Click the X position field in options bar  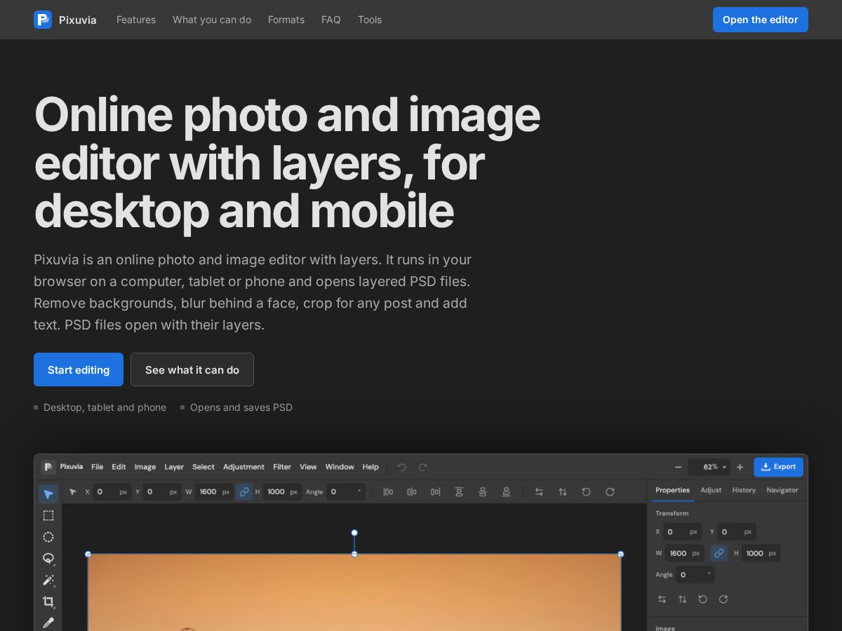[112, 491]
